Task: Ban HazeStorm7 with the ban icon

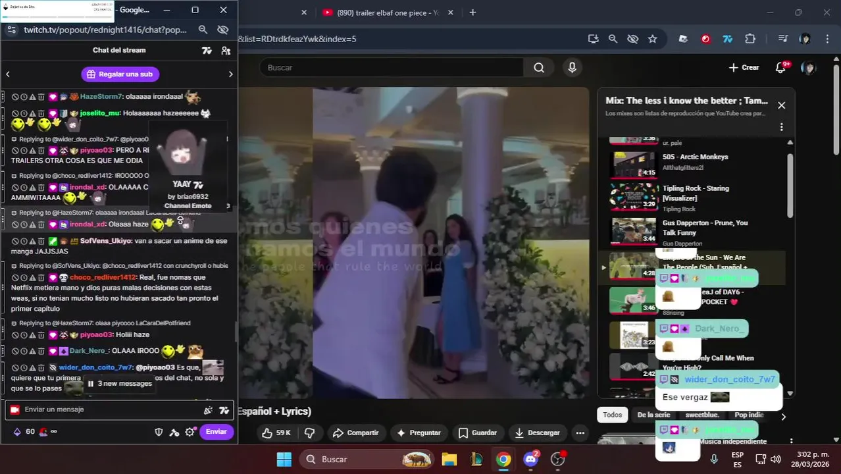Action: coord(15,97)
